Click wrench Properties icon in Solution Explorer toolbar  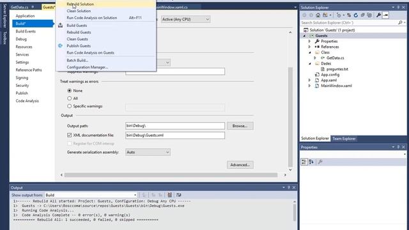(378, 15)
